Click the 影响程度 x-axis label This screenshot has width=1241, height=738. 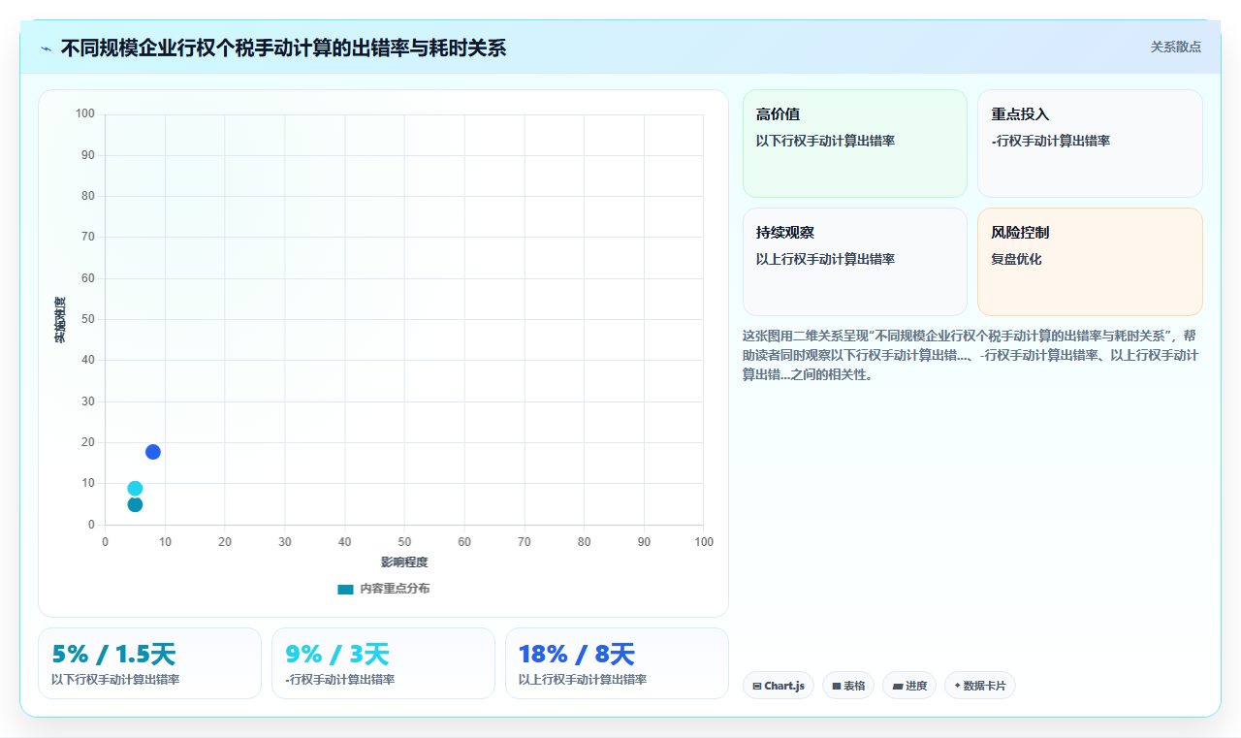tap(404, 562)
